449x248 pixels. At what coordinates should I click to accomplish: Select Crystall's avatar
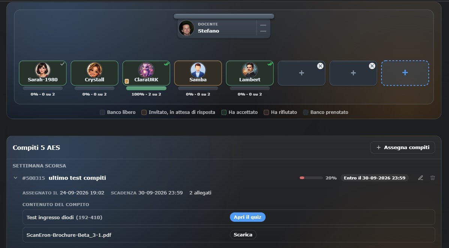(x=95, y=70)
